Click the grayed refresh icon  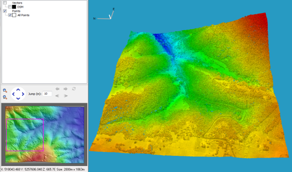click(x=74, y=89)
